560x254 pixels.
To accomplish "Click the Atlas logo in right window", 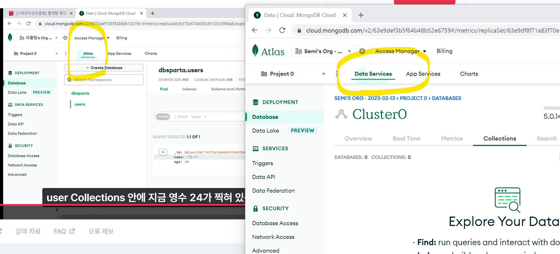I will 268,51.
